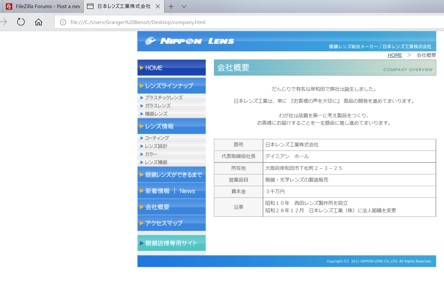Open the レンズ機能 submenu link
The height and width of the screenshot is (283, 444).
click(x=172, y=162)
